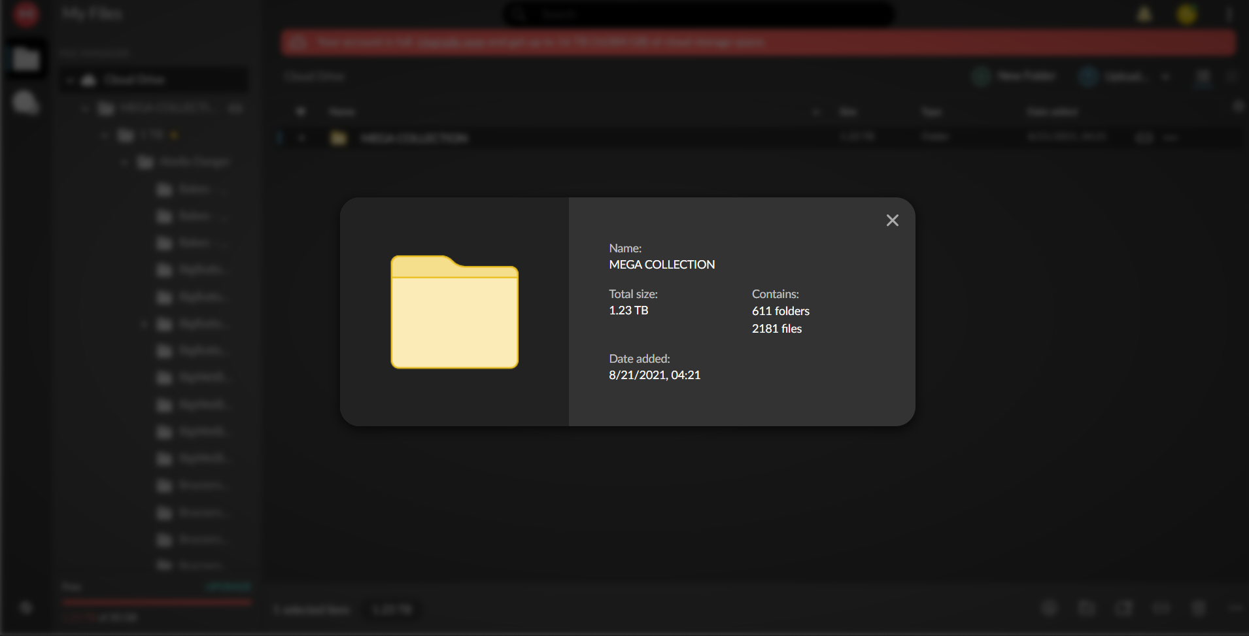The width and height of the screenshot is (1249, 636).
Task: Click the MEGA logo in the top-left corner
Action: point(26,14)
